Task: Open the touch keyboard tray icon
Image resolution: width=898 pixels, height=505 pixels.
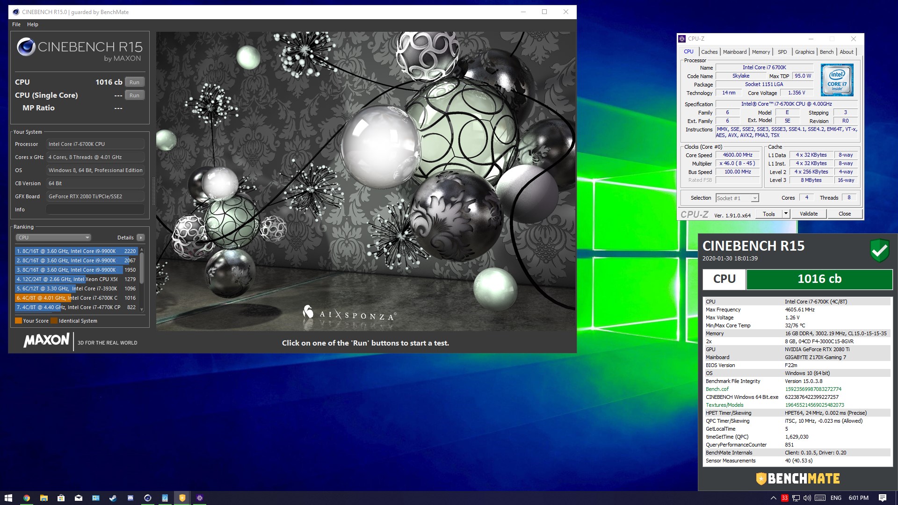Action: 820,498
